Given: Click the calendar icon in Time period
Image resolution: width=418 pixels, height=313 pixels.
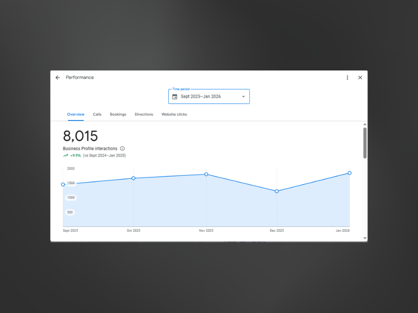Looking at the screenshot, I should pos(175,97).
